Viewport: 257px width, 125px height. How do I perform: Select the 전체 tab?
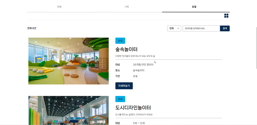coord(59,7)
